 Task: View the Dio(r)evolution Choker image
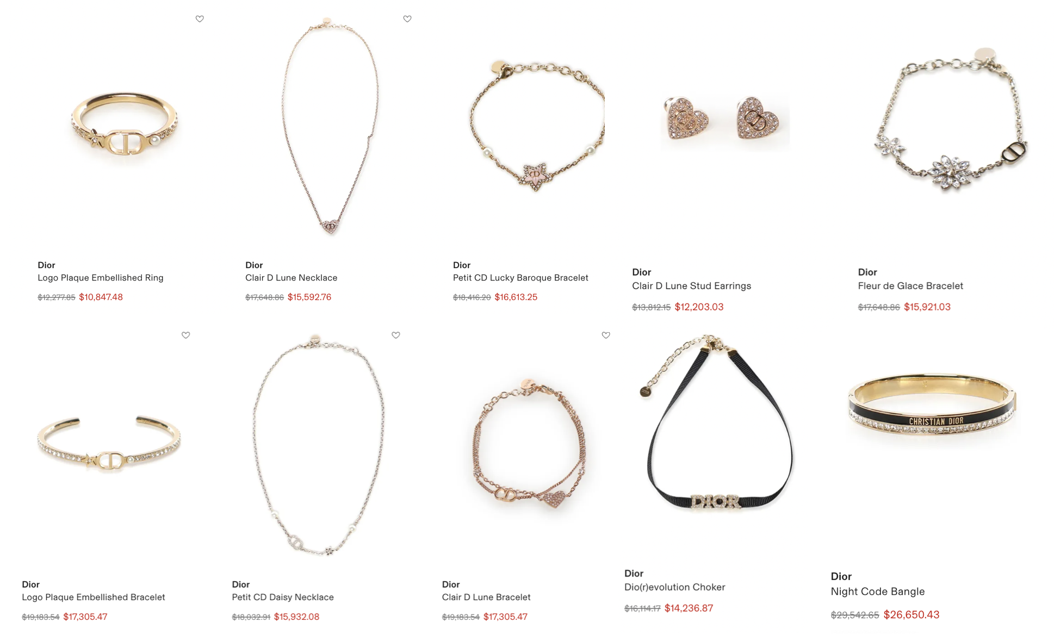(x=716, y=423)
